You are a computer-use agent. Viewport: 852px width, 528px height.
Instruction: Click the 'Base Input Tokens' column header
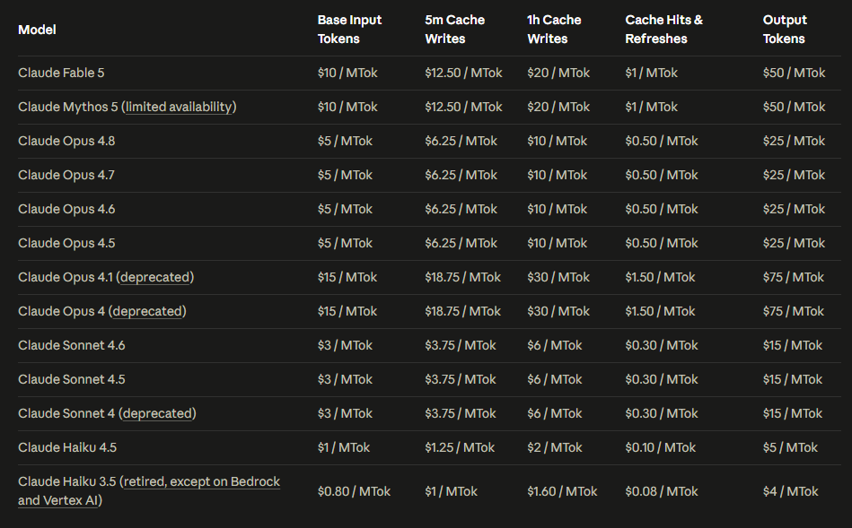(349, 30)
